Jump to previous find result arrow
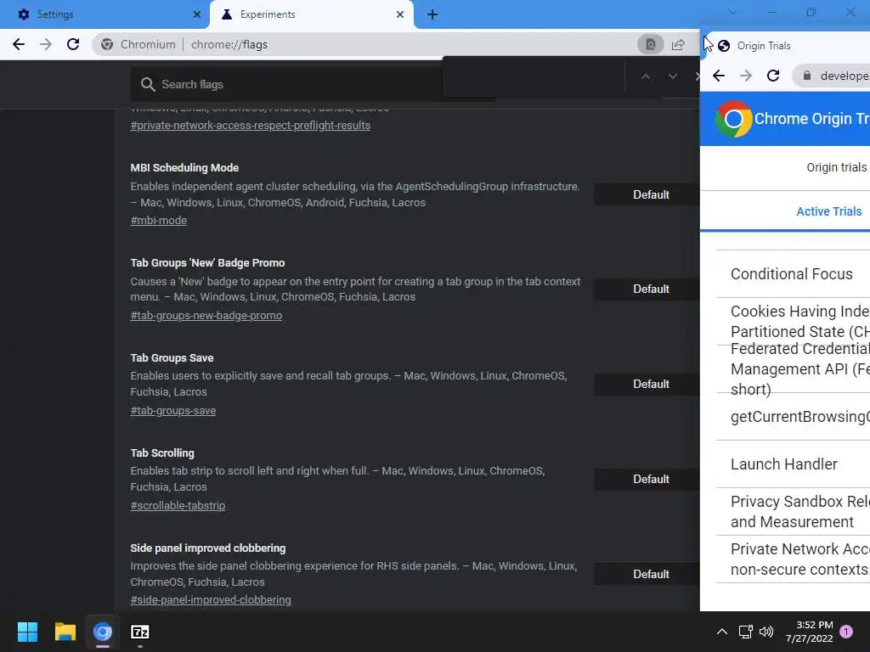Viewport: 870px width, 652px height. point(646,76)
